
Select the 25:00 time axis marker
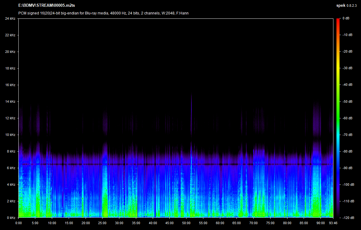[x=102, y=223]
